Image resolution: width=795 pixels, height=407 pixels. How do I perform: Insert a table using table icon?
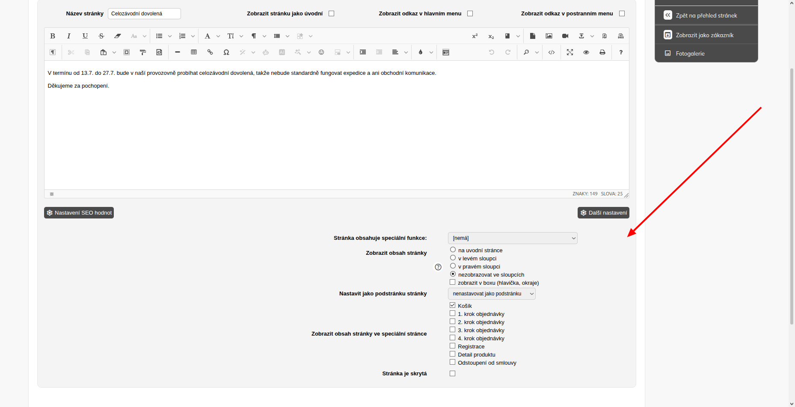194,52
